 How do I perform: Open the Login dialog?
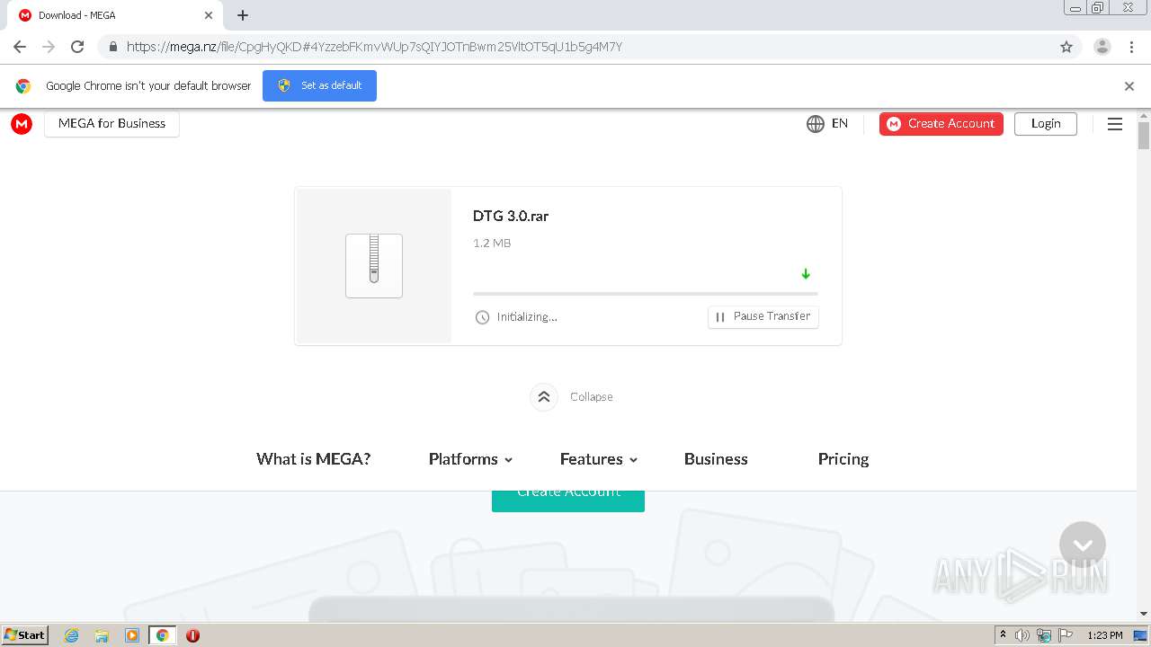pyautogui.click(x=1046, y=124)
